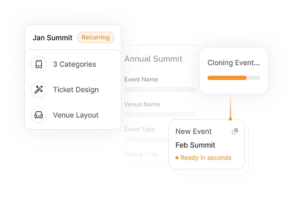
Task: Click the Event Name label
Action: coord(141,79)
